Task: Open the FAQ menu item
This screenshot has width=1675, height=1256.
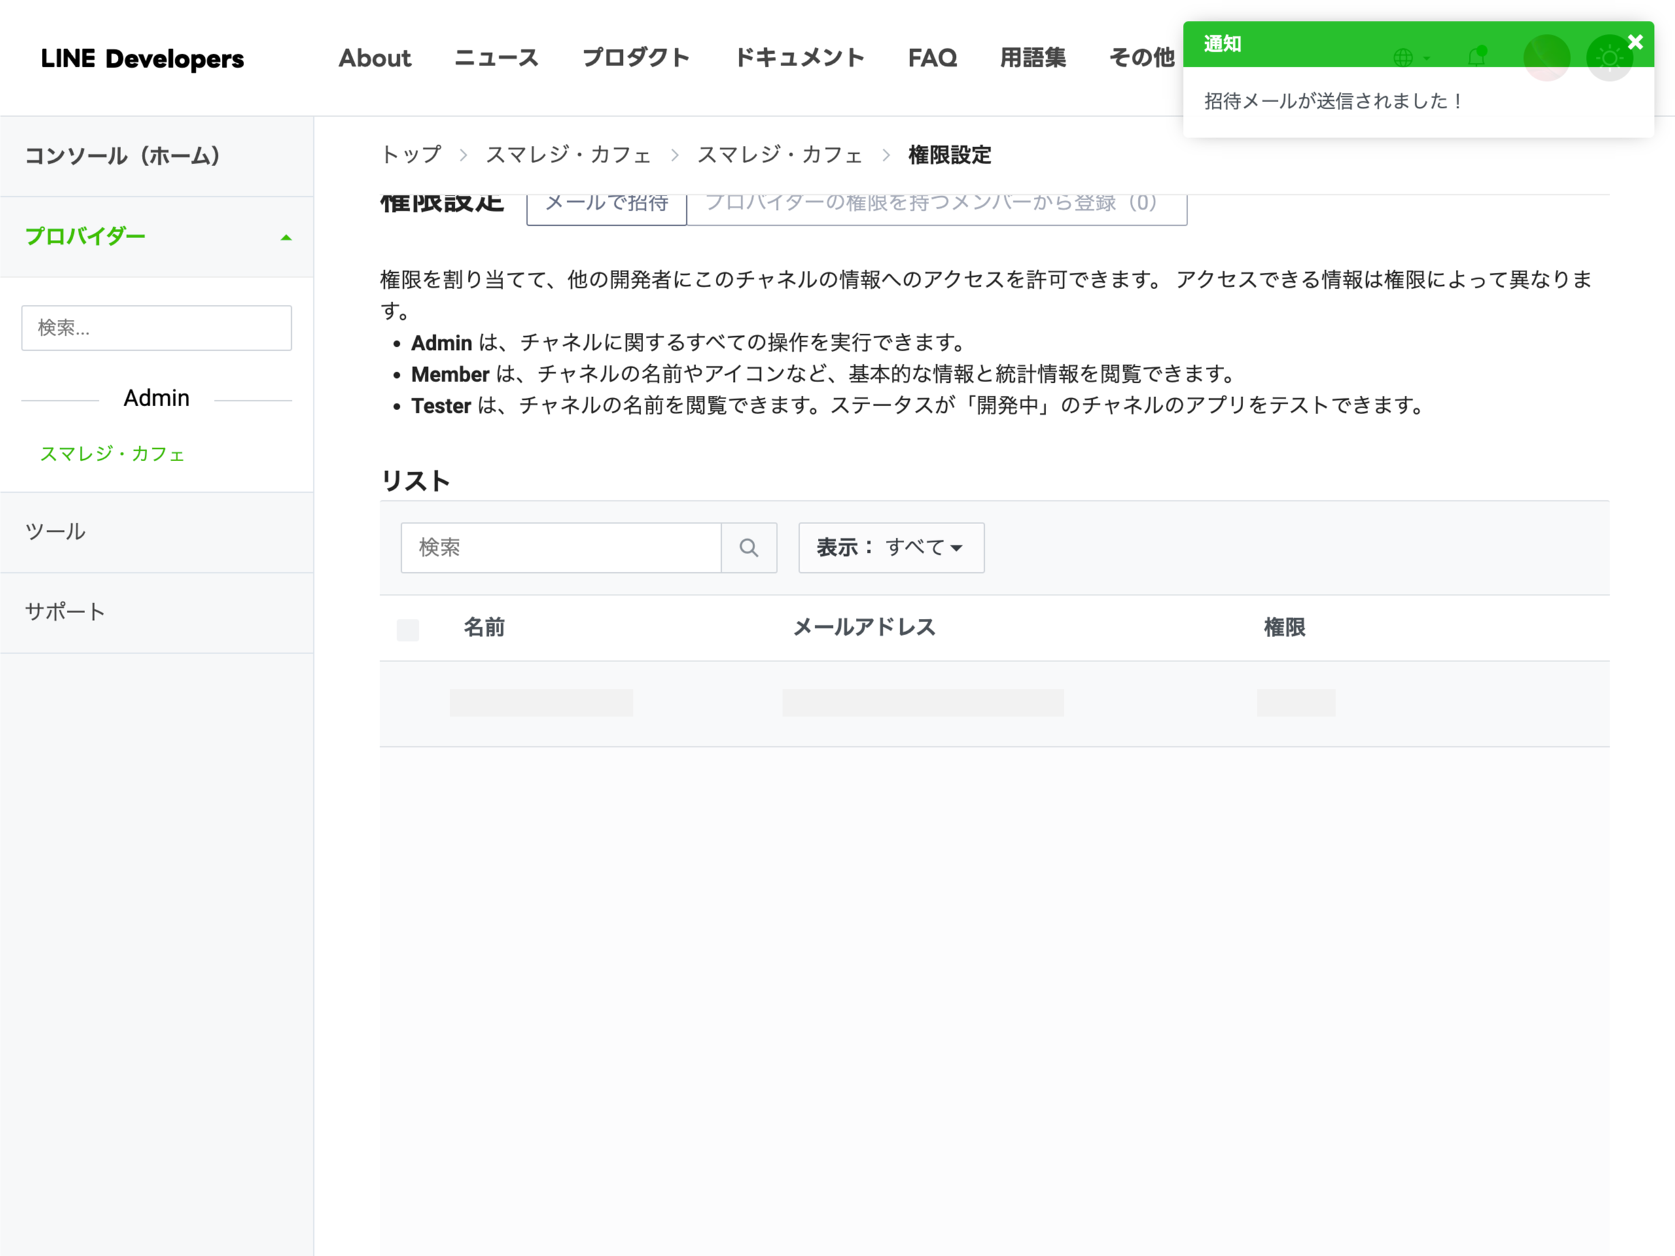Action: (932, 58)
